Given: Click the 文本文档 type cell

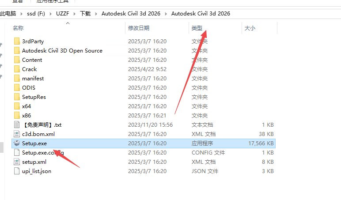Looking at the screenshot, I should tap(202, 125).
